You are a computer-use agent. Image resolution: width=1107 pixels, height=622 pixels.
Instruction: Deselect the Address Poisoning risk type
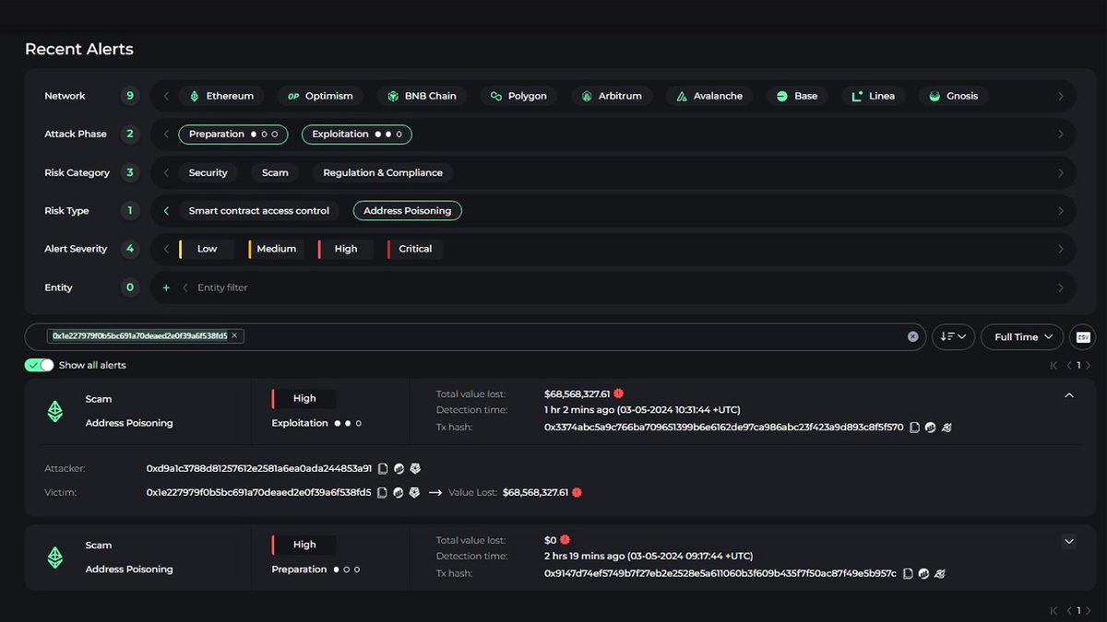[407, 211]
